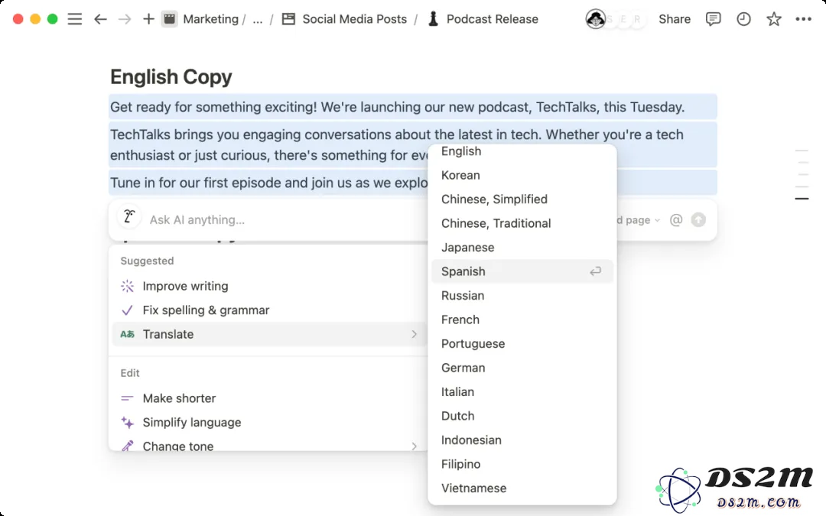Choose Make shorter edit option
This screenshot has width=826, height=516.
pyautogui.click(x=269, y=398)
